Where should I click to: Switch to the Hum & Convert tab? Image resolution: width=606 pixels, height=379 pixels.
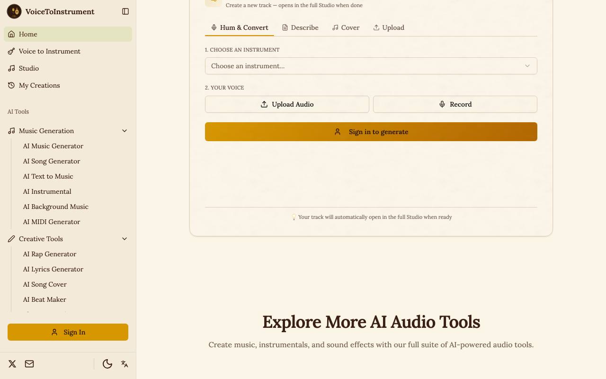click(240, 27)
